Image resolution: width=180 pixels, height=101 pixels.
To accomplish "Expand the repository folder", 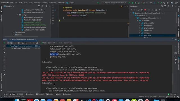I will click(x=13, y=33).
